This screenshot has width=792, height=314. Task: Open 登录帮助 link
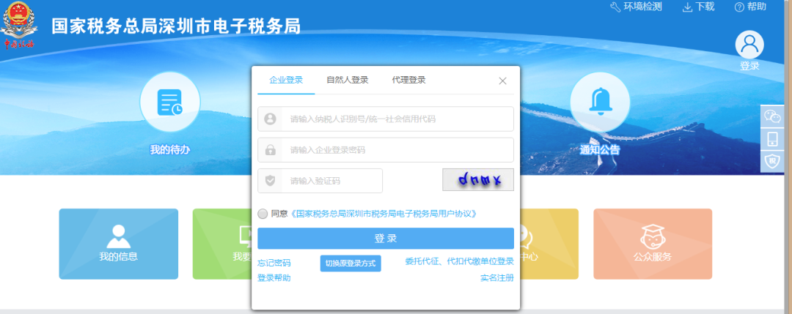[x=274, y=277]
